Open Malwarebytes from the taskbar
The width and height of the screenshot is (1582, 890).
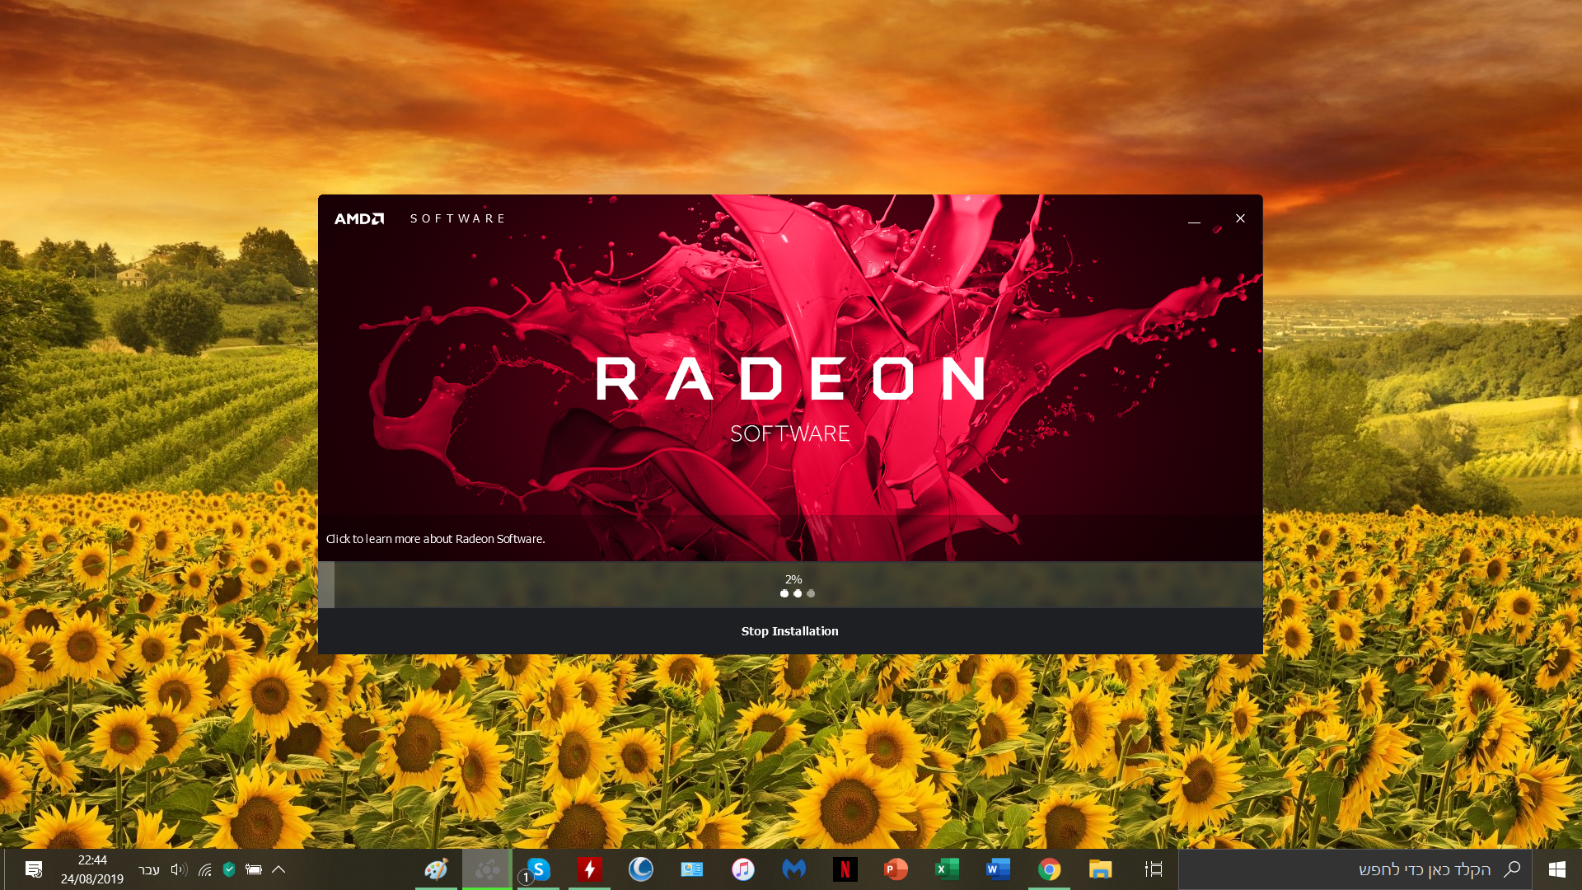point(793,869)
